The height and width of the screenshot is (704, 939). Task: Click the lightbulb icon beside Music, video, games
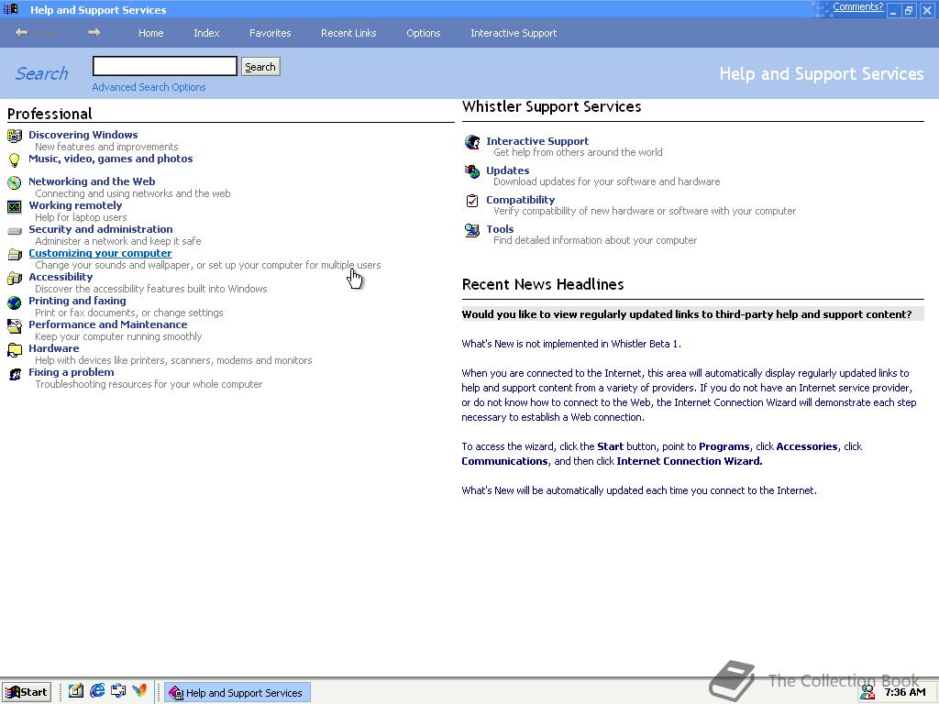pos(15,159)
